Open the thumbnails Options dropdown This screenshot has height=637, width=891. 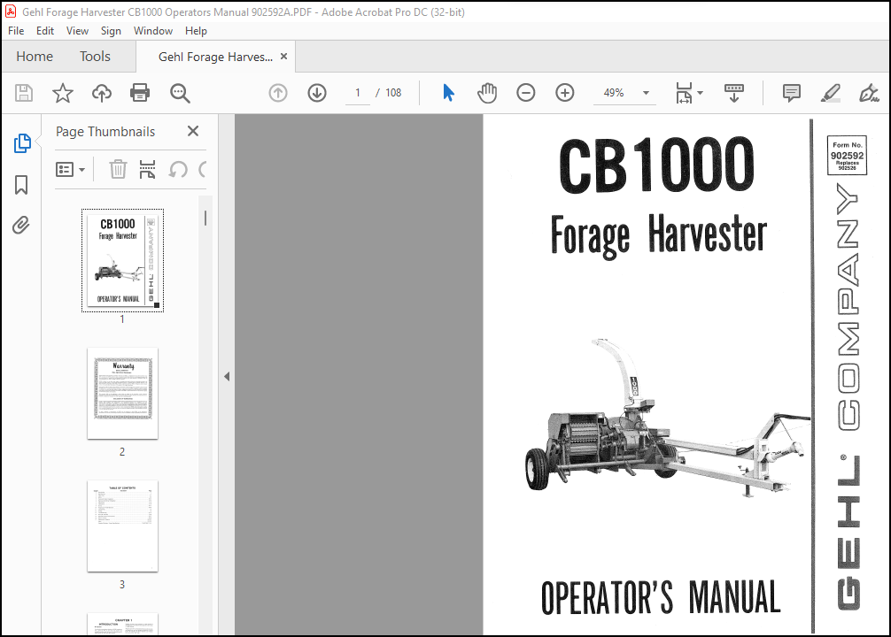(71, 169)
